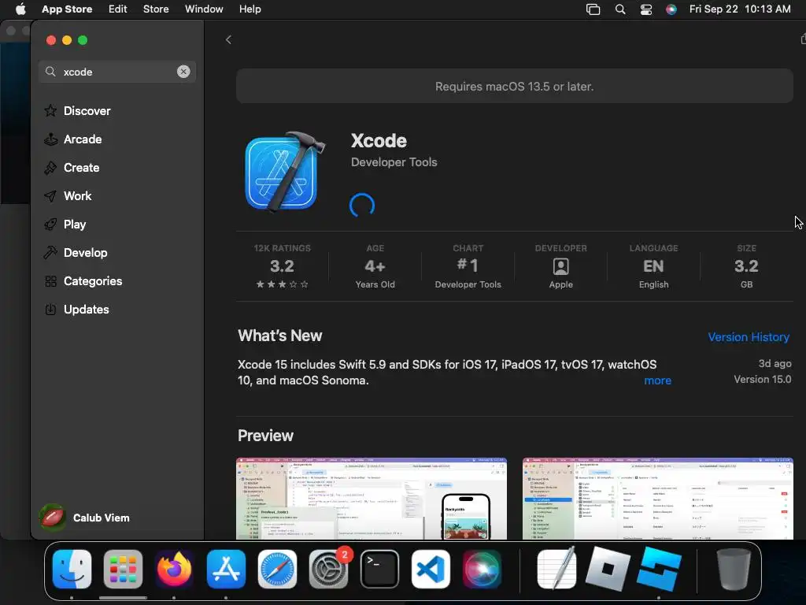Click the back chevron arrow
This screenshot has height=605, width=806.
[x=229, y=39]
